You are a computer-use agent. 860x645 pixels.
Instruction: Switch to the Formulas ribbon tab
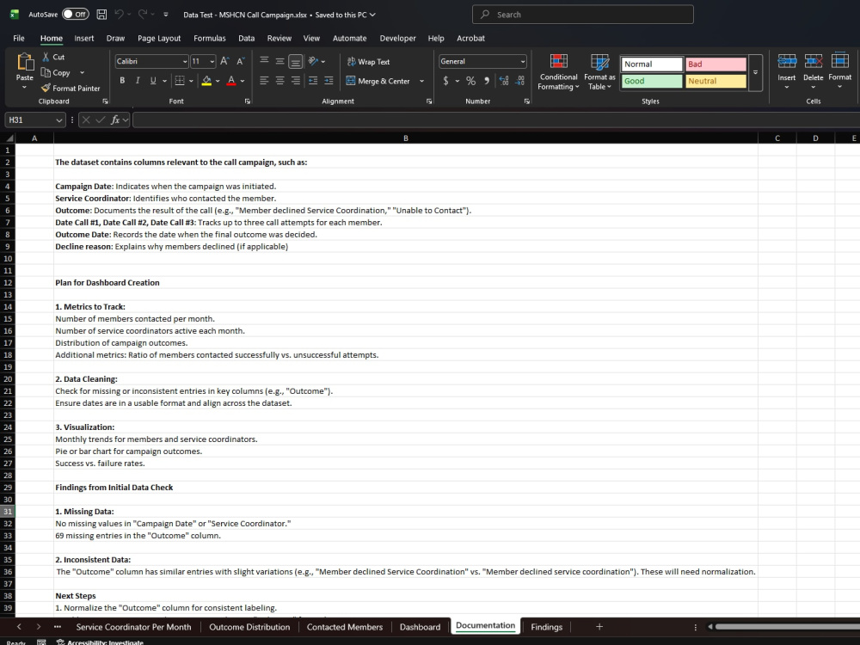pyautogui.click(x=210, y=38)
